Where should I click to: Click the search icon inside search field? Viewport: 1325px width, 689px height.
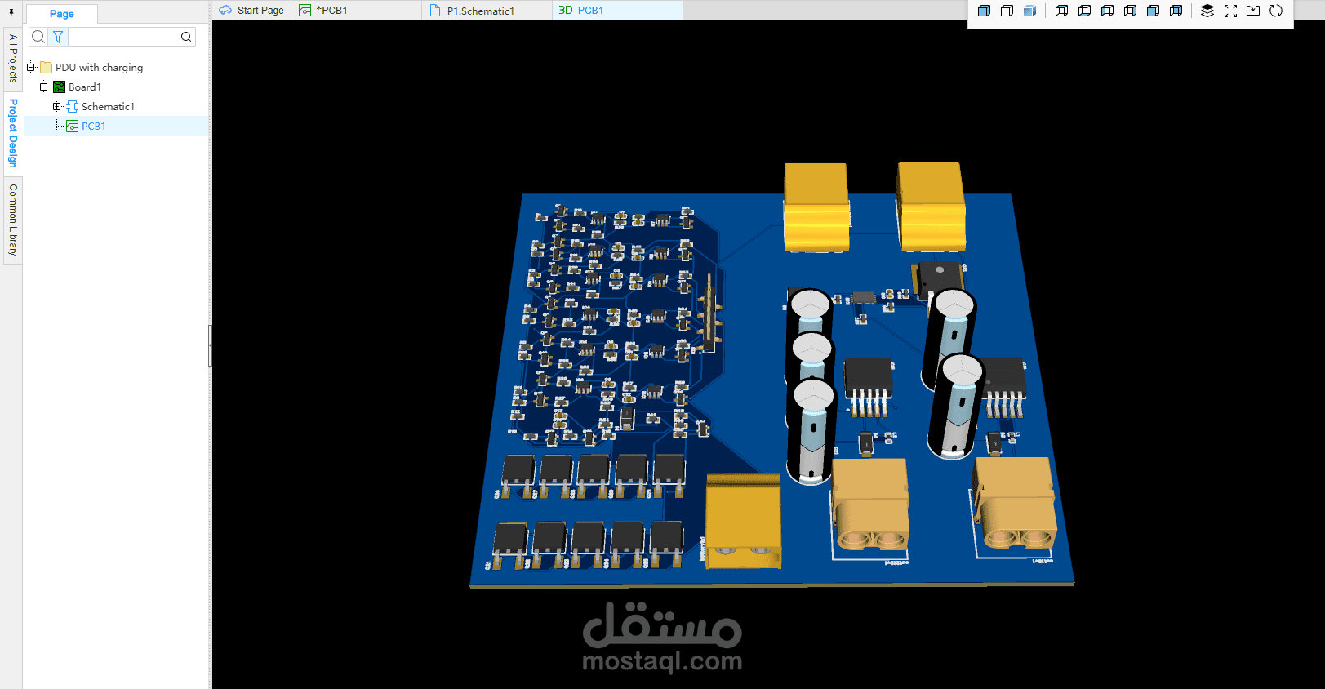click(x=186, y=37)
